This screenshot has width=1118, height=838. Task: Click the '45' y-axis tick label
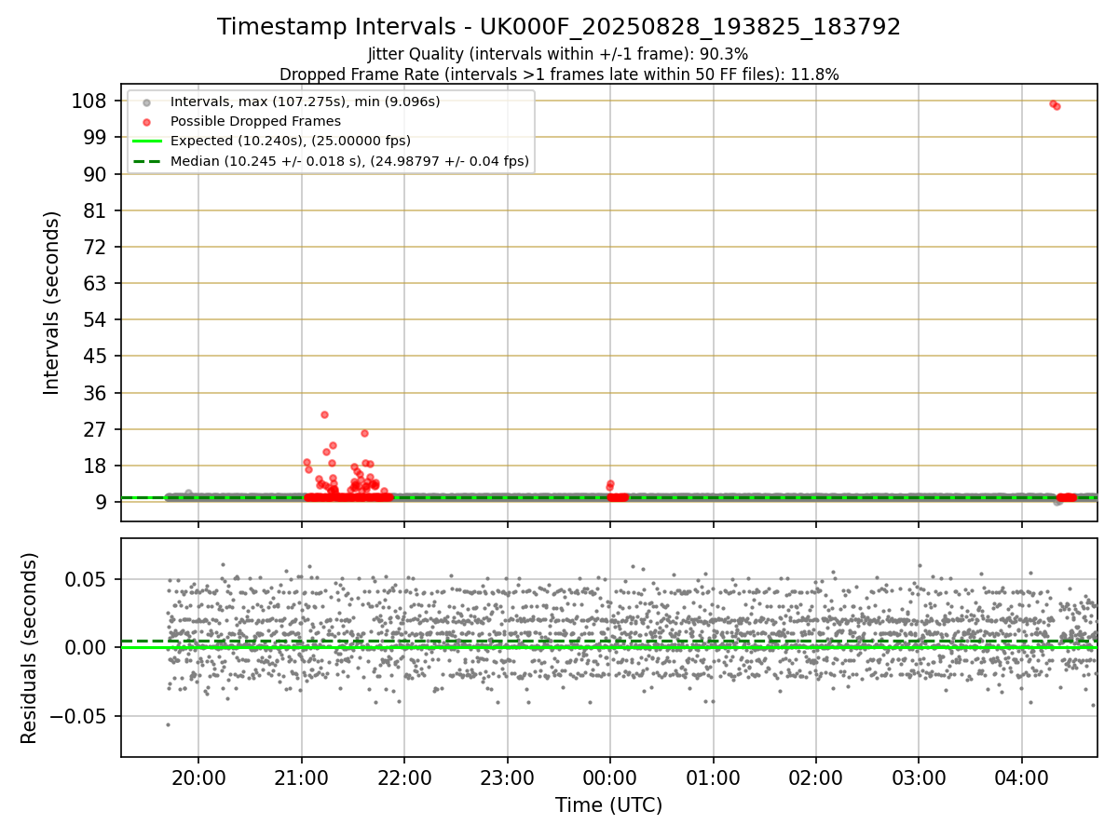point(95,356)
